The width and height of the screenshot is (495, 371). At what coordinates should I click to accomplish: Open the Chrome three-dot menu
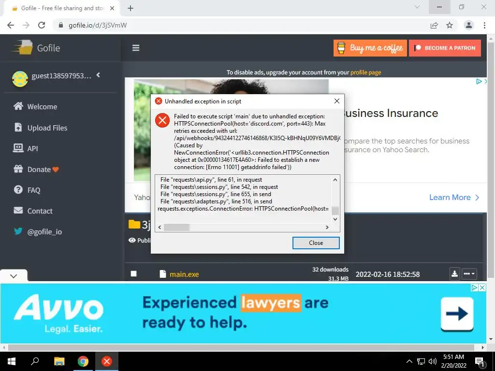(x=484, y=25)
